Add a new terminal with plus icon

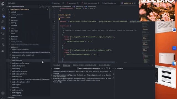(102, 68)
